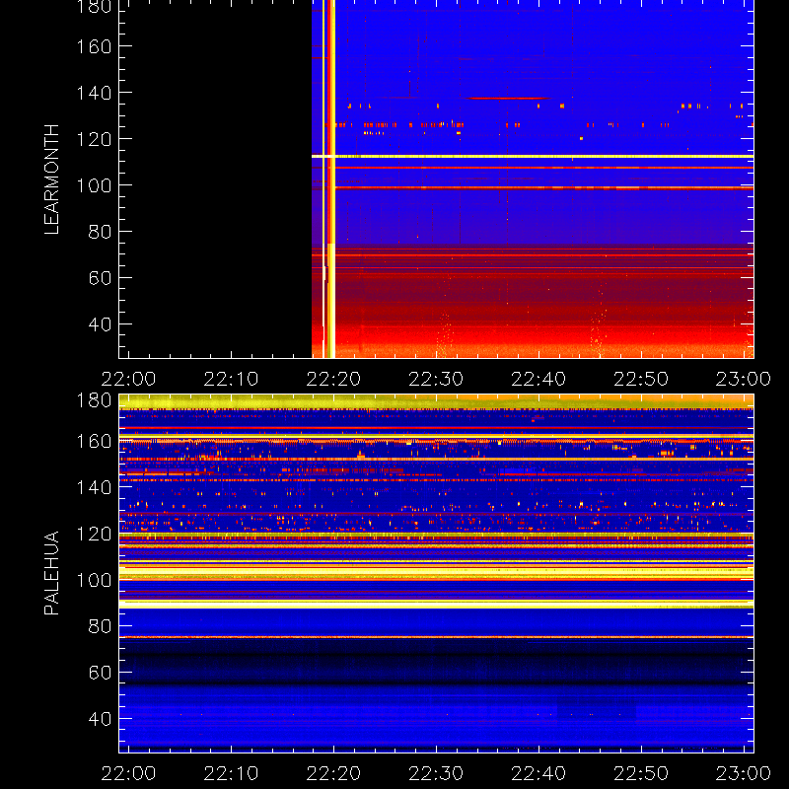Click Learmonth plot's 22:10 time label
The image size is (789, 789).
pyautogui.click(x=231, y=379)
